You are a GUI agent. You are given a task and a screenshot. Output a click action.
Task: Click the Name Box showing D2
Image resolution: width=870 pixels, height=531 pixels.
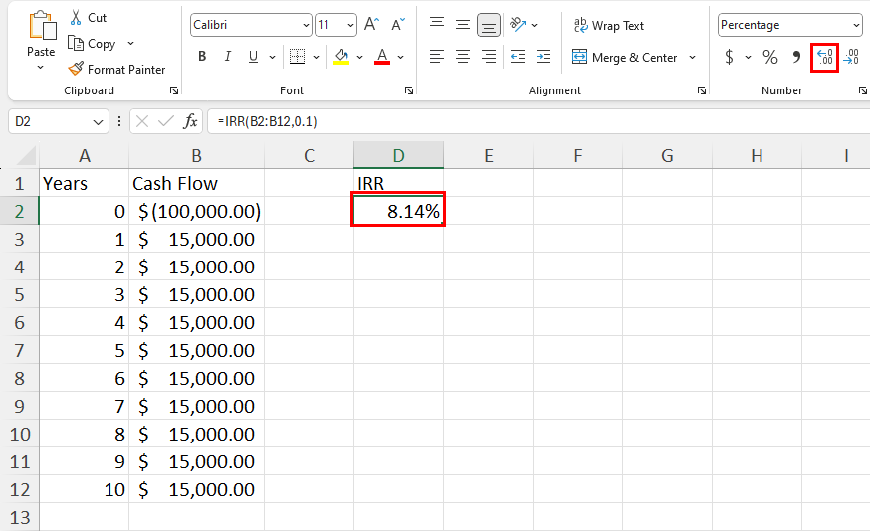[x=50, y=121]
